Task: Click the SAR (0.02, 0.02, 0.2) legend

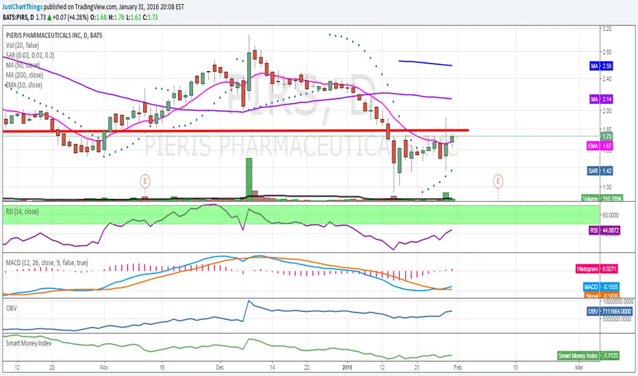Action: pyautogui.click(x=29, y=55)
